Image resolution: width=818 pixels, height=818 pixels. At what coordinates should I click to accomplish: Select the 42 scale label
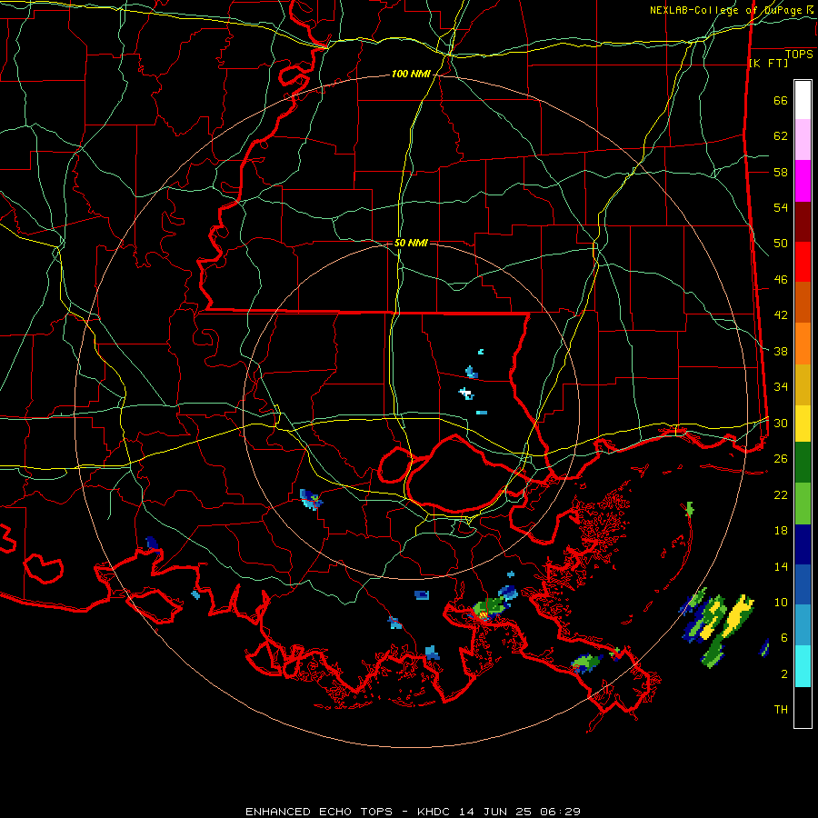click(x=781, y=315)
